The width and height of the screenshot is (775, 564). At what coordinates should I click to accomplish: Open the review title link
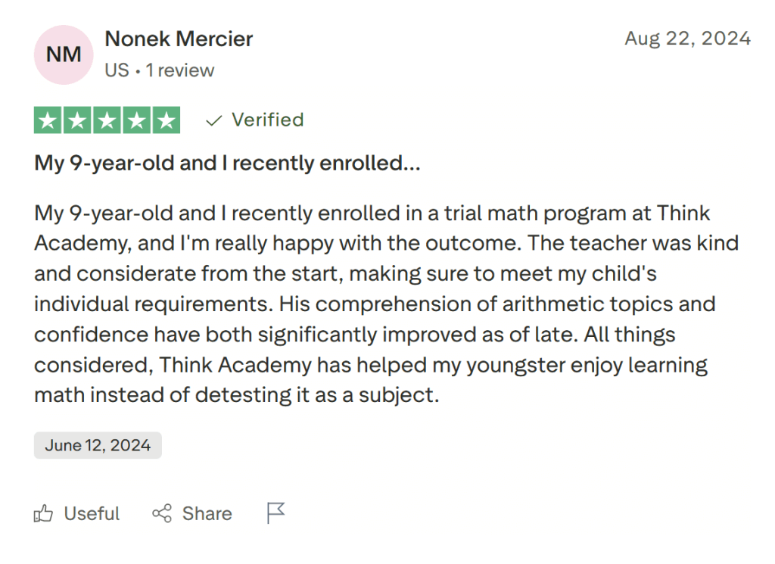coord(227,163)
